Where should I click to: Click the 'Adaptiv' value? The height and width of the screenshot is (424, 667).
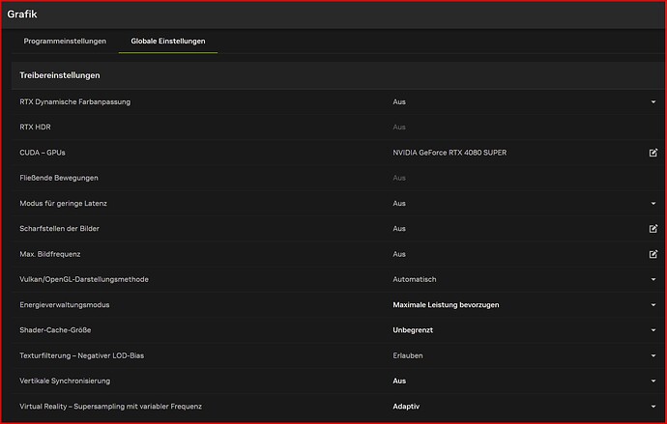click(x=406, y=407)
